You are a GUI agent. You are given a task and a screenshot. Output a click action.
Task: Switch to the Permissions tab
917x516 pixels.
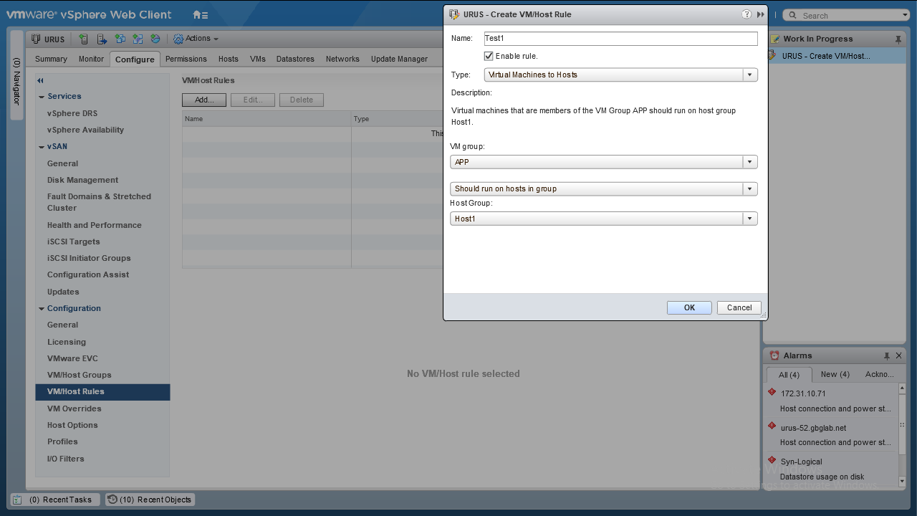(x=186, y=59)
